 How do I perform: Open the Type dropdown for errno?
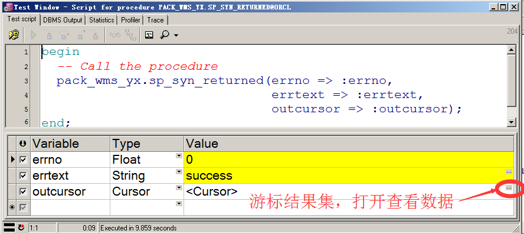(179, 156)
